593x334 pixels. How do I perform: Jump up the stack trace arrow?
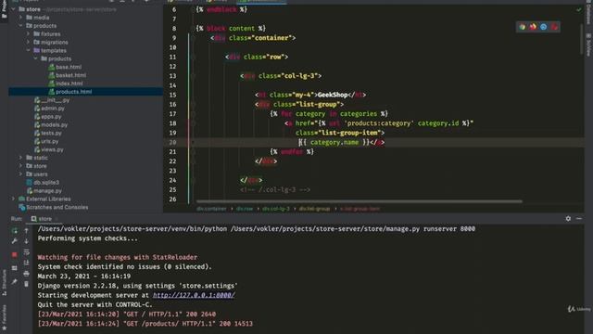(27, 231)
